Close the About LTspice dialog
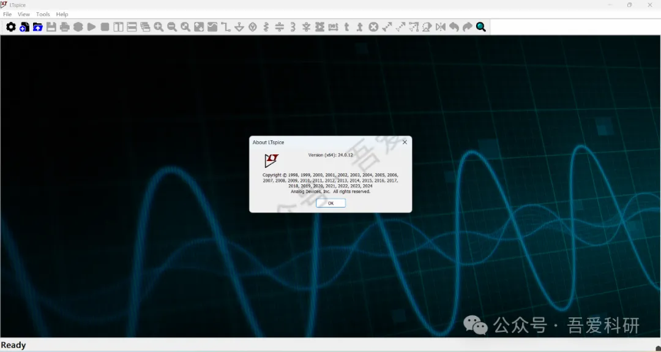 click(x=405, y=142)
